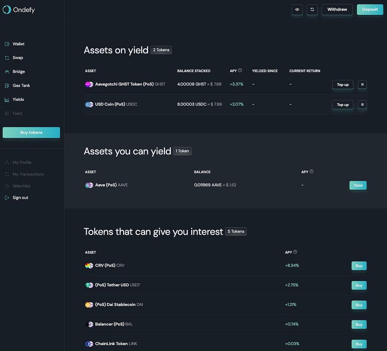Click the CRV (PoS) token icon
This screenshot has width=387, height=351.
click(89, 266)
